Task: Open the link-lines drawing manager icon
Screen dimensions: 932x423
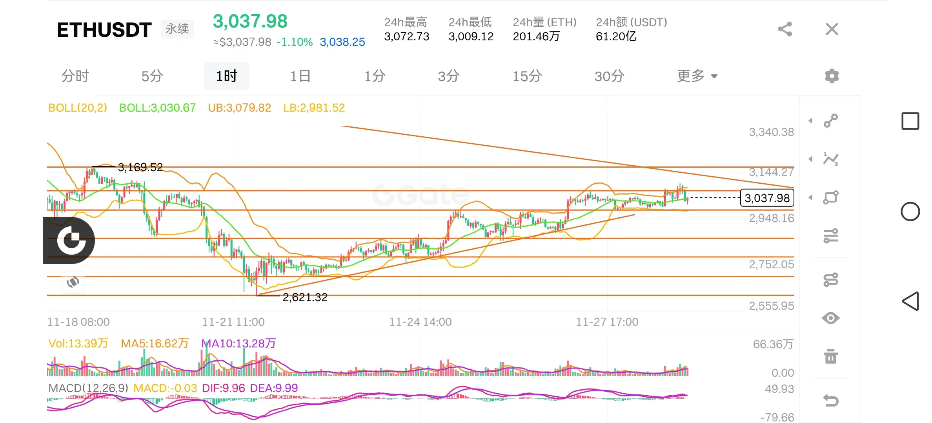Action: click(830, 280)
